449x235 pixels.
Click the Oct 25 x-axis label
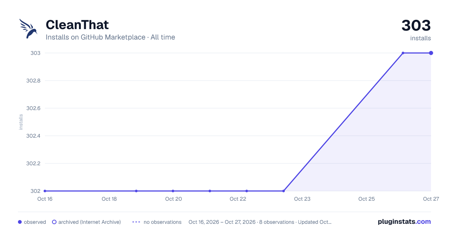coord(367,199)
